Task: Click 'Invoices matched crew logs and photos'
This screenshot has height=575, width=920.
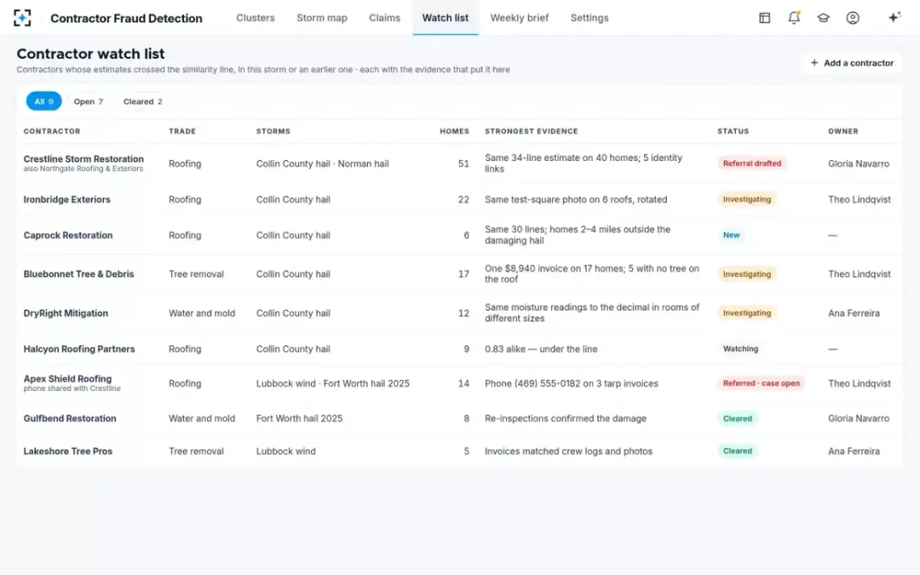Action: [x=568, y=451]
